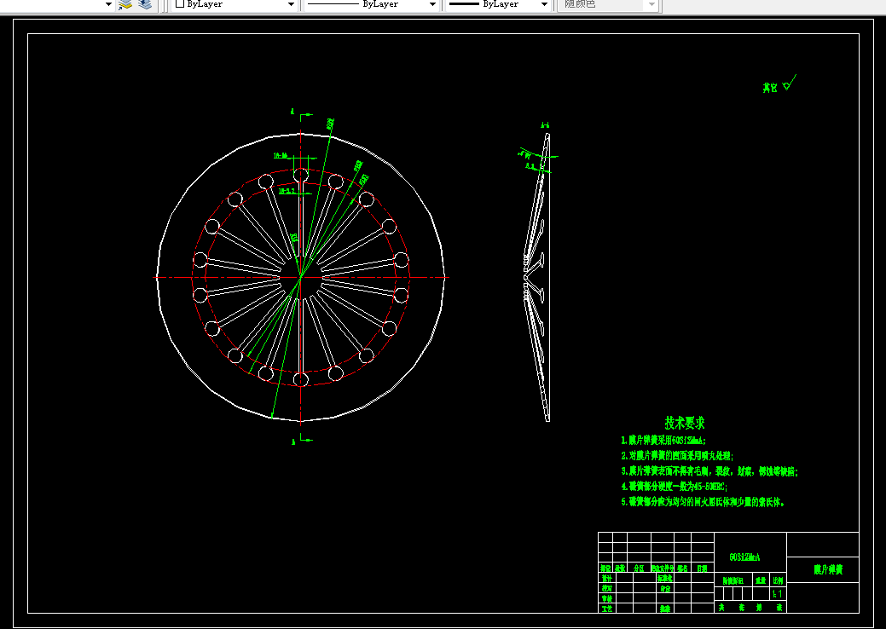Click the greyed-out plot style dropdown
The height and width of the screenshot is (629, 886).
pos(608,4)
